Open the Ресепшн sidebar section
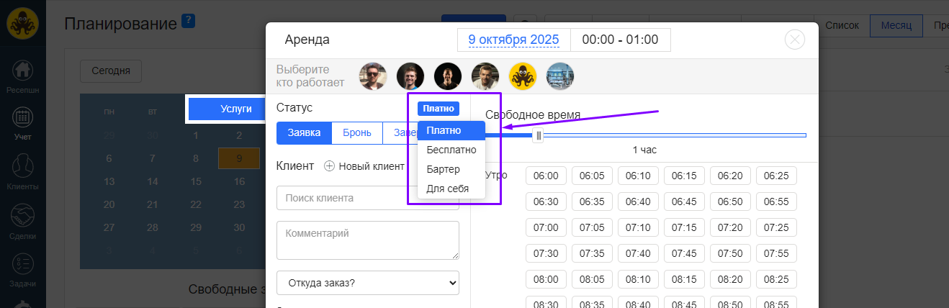 tap(22, 78)
